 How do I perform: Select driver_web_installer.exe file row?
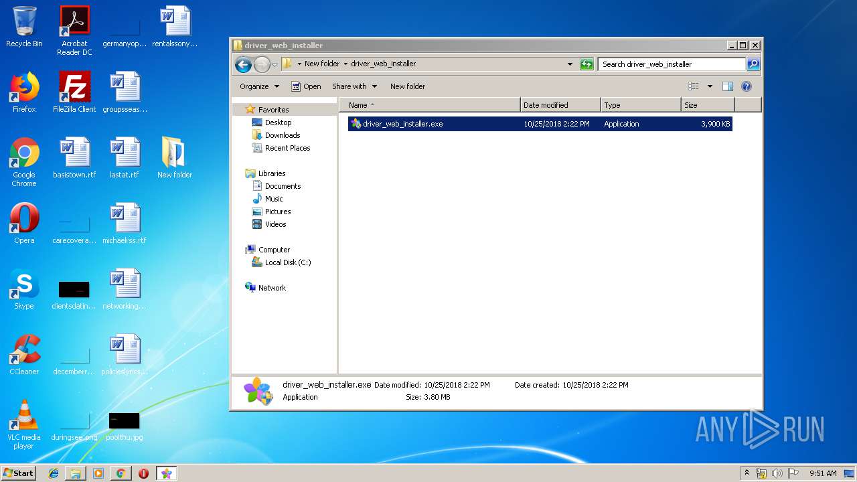(x=540, y=124)
